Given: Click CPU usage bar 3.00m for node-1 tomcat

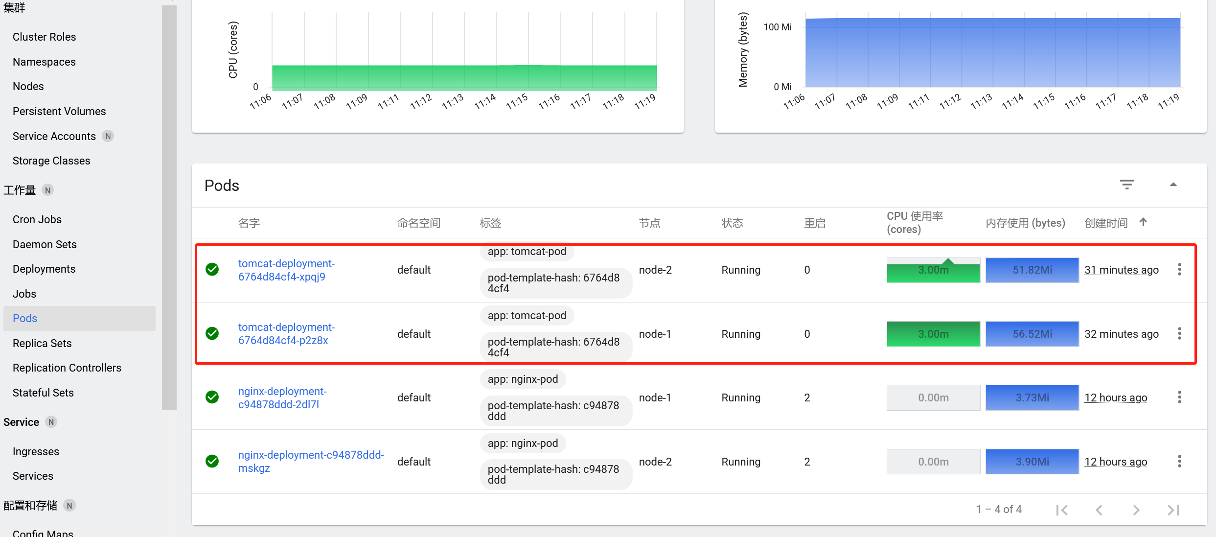Looking at the screenshot, I should click(933, 334).
